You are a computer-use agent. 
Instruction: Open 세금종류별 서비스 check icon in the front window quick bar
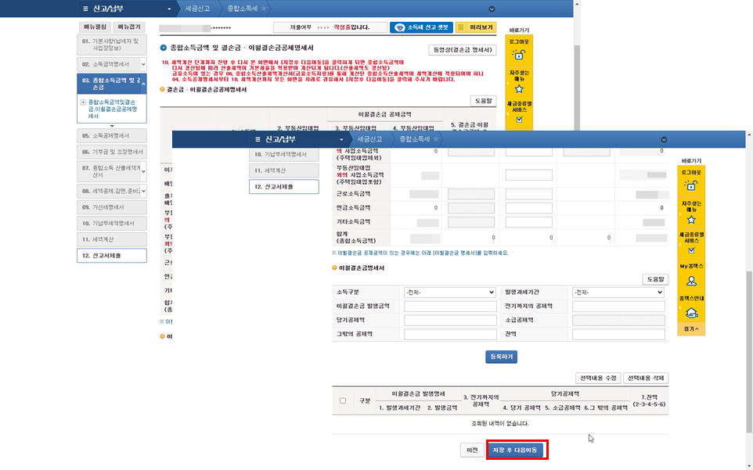click(x=691, y=250)
